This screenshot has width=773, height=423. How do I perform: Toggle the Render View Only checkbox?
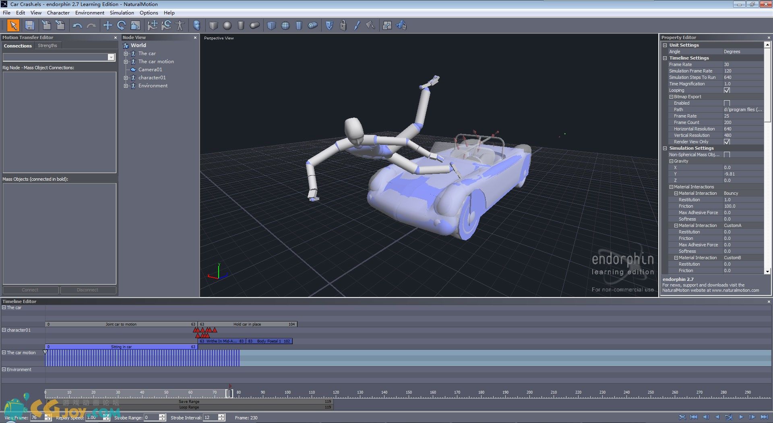coord(727,142)
